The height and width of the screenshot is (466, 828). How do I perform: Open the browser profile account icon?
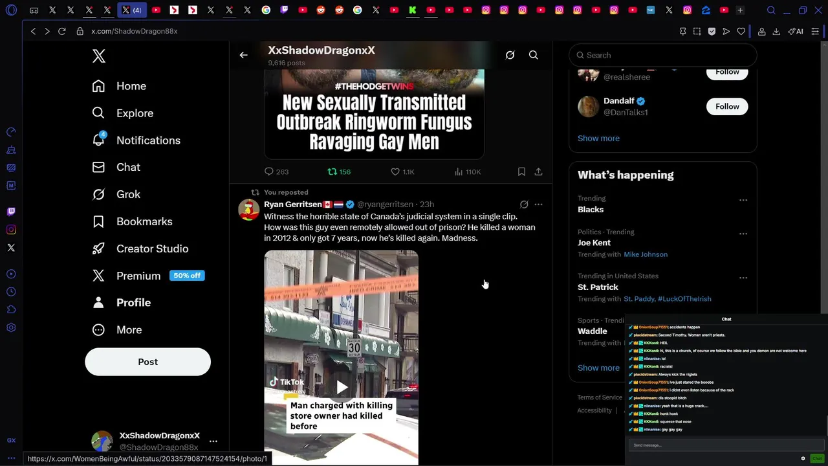762,31
